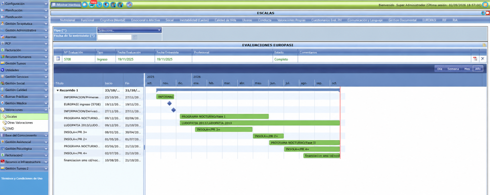Expand the Alarmas sidebar section

point(24,37)
